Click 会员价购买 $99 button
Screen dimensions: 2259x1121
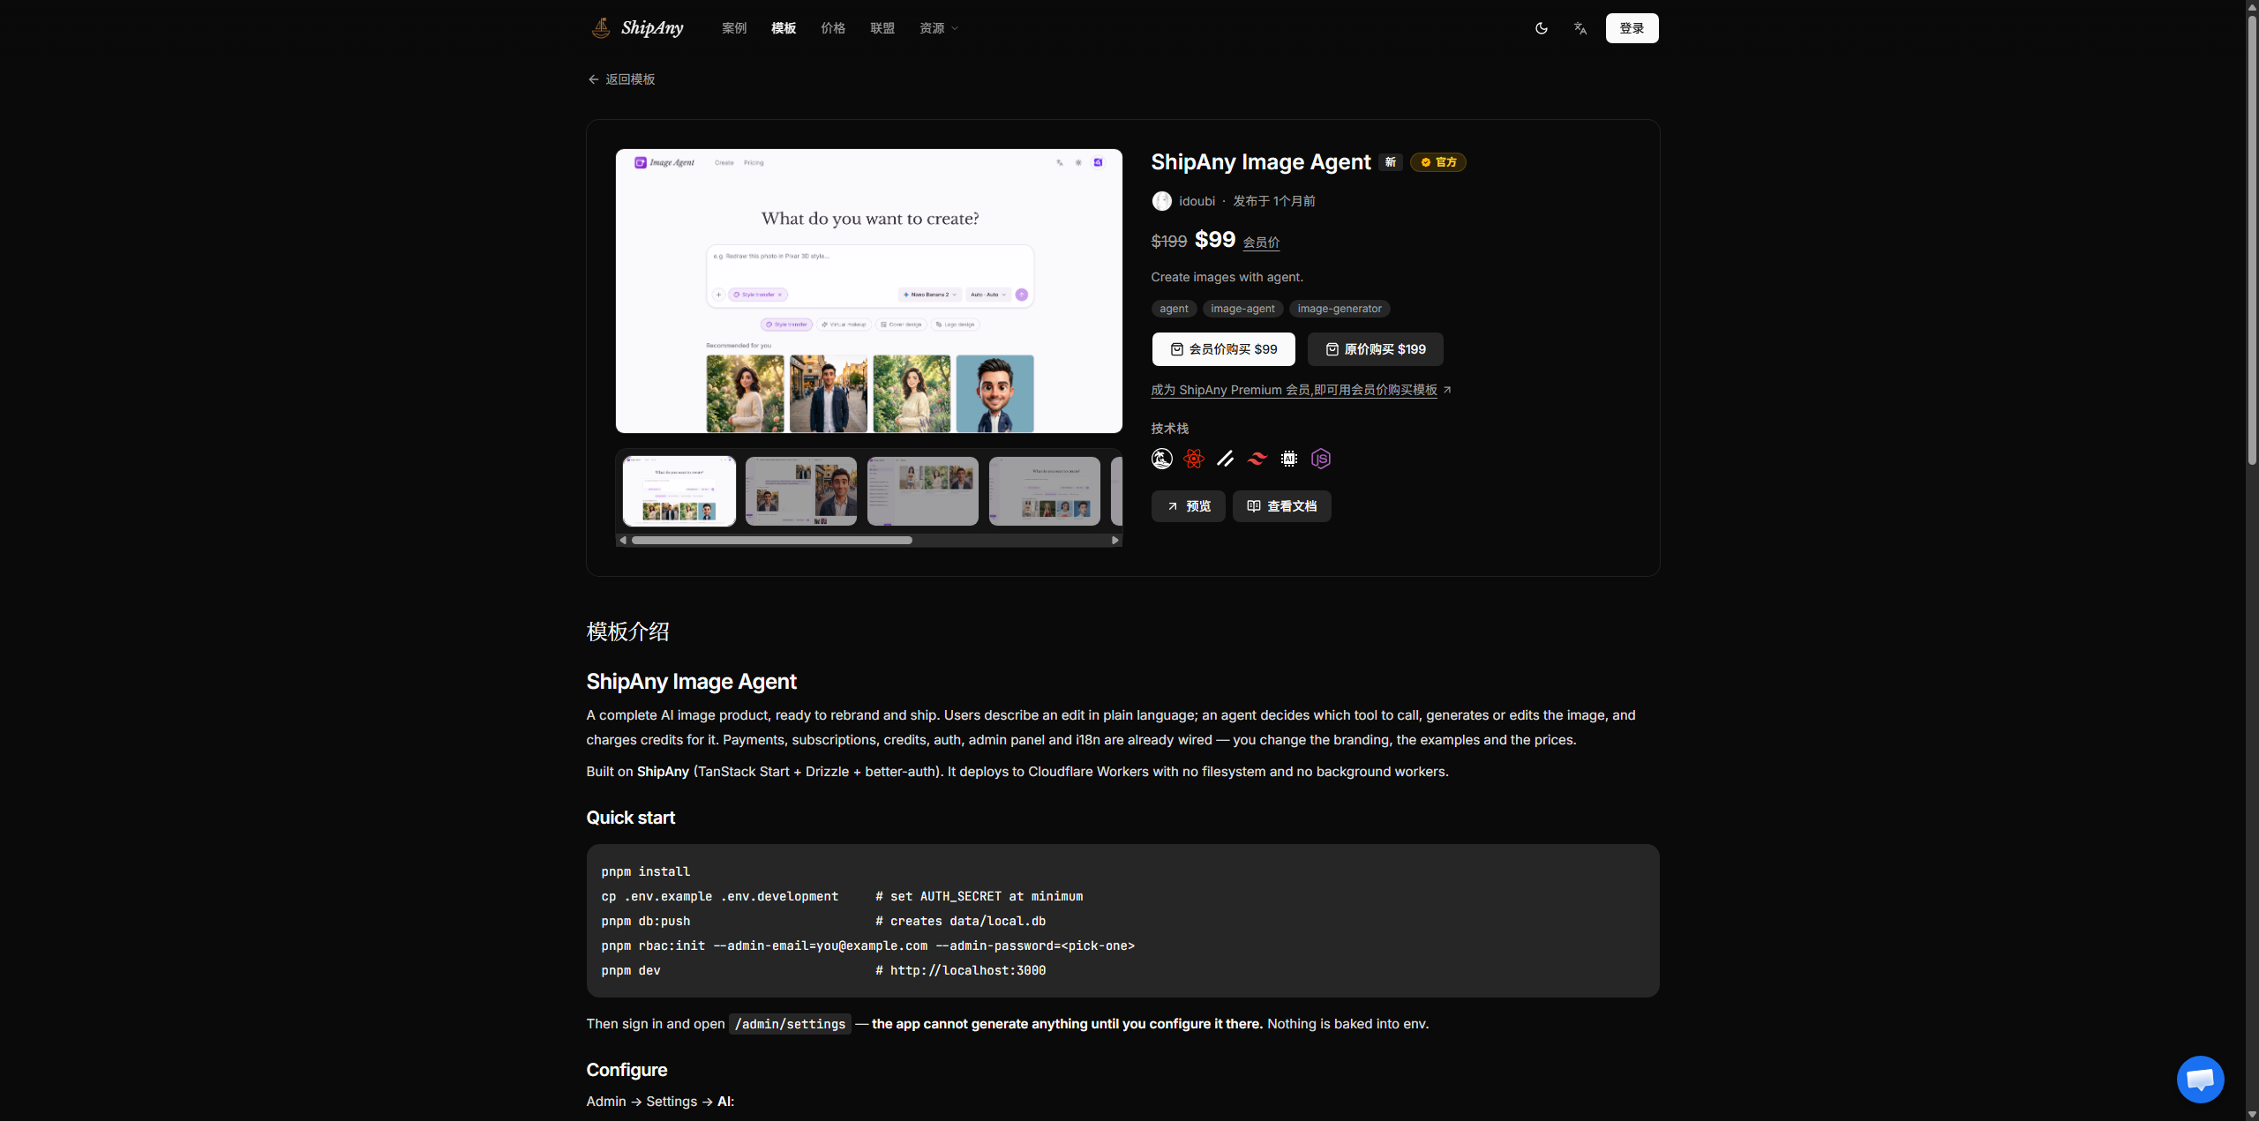pyautogui.click(x=1224, y=349)
